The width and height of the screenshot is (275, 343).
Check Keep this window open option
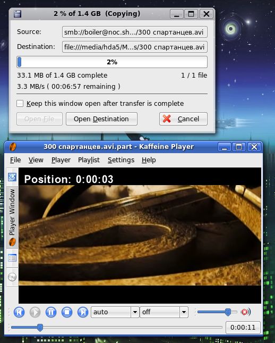[20, 104]
